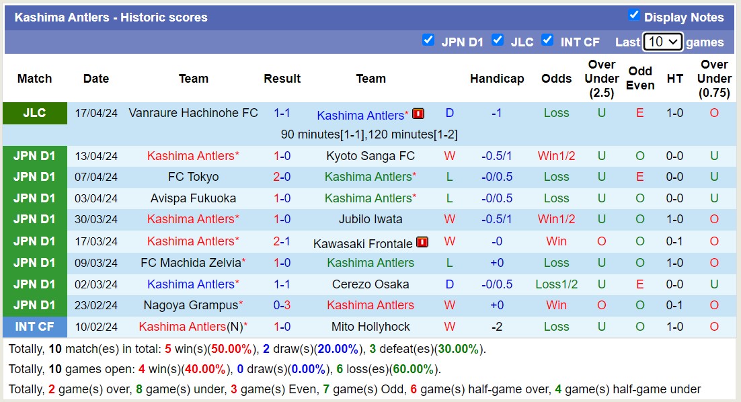The width and height of the screenshot is (741, 402).
Task: Click the INT CF badge on the 10/02/24 row
Action: point(34,327)
